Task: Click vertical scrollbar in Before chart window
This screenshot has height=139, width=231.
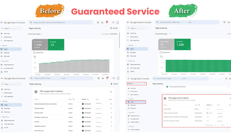Action: point(119,40)
